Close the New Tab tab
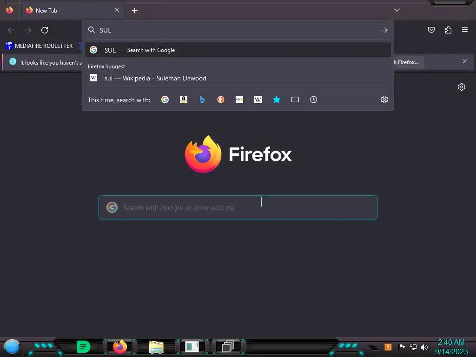Viewport: 476px width, 357px height. [117, 10]
